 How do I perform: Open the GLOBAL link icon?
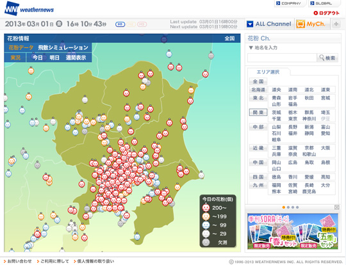(x=312, y=3)
